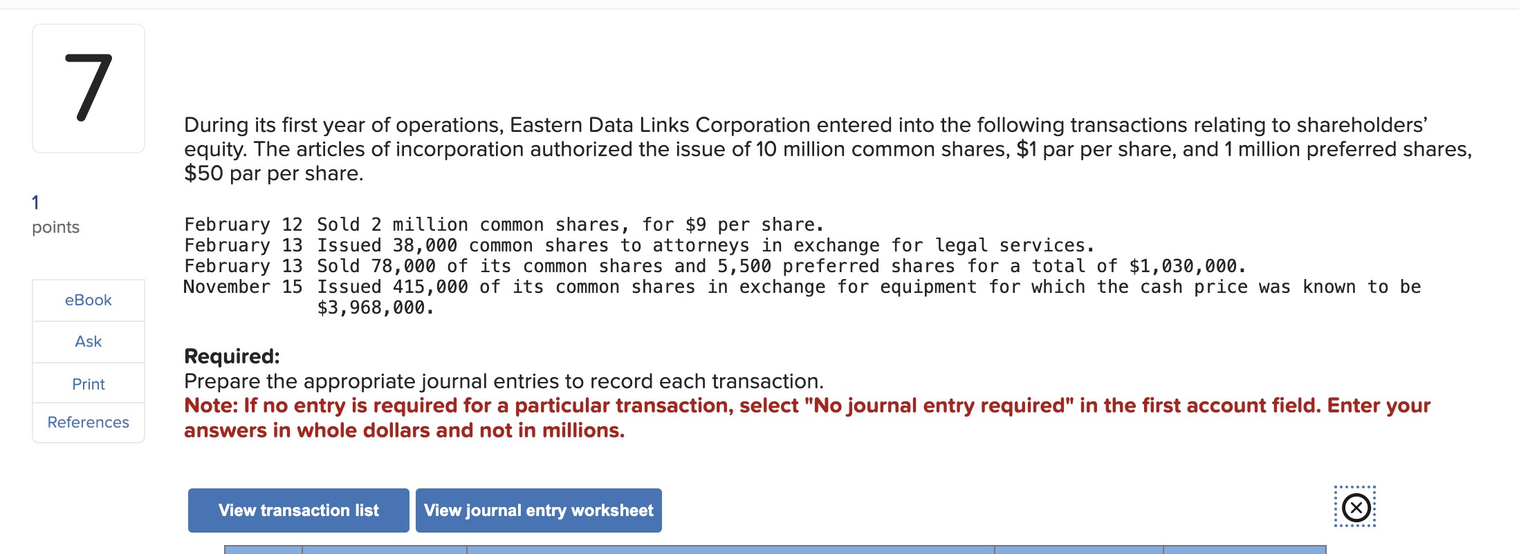Viewport: 1519px width, 554px height.
Task: Open the References for question 7
Action: tap(88, 422)
